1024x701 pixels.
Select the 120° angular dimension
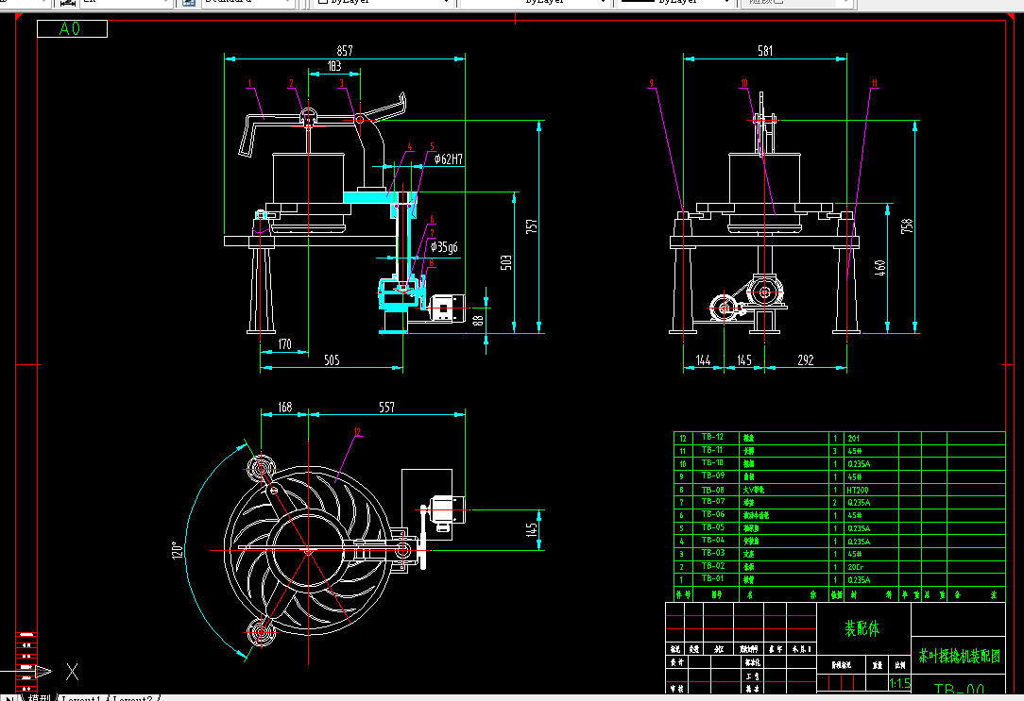coord(177,550)
